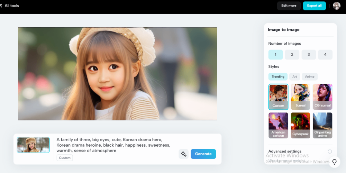The width and height of the screenshot is (346, 173).
Task: Set number of images to 1
Action: pos(276,55)
